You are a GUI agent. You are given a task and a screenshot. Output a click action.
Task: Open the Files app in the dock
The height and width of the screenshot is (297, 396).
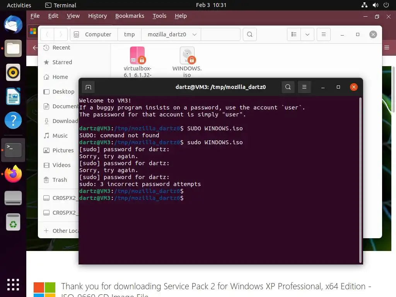13,48
